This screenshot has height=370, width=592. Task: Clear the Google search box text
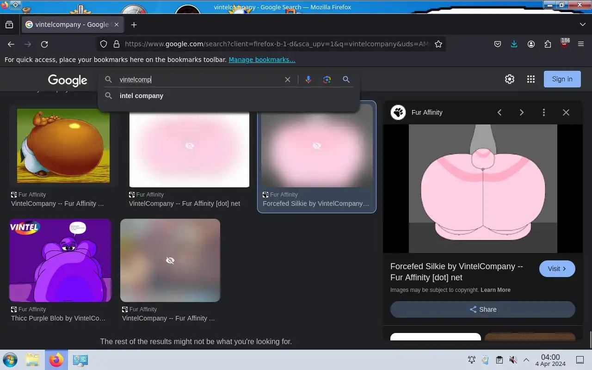[x=288, y=80]
